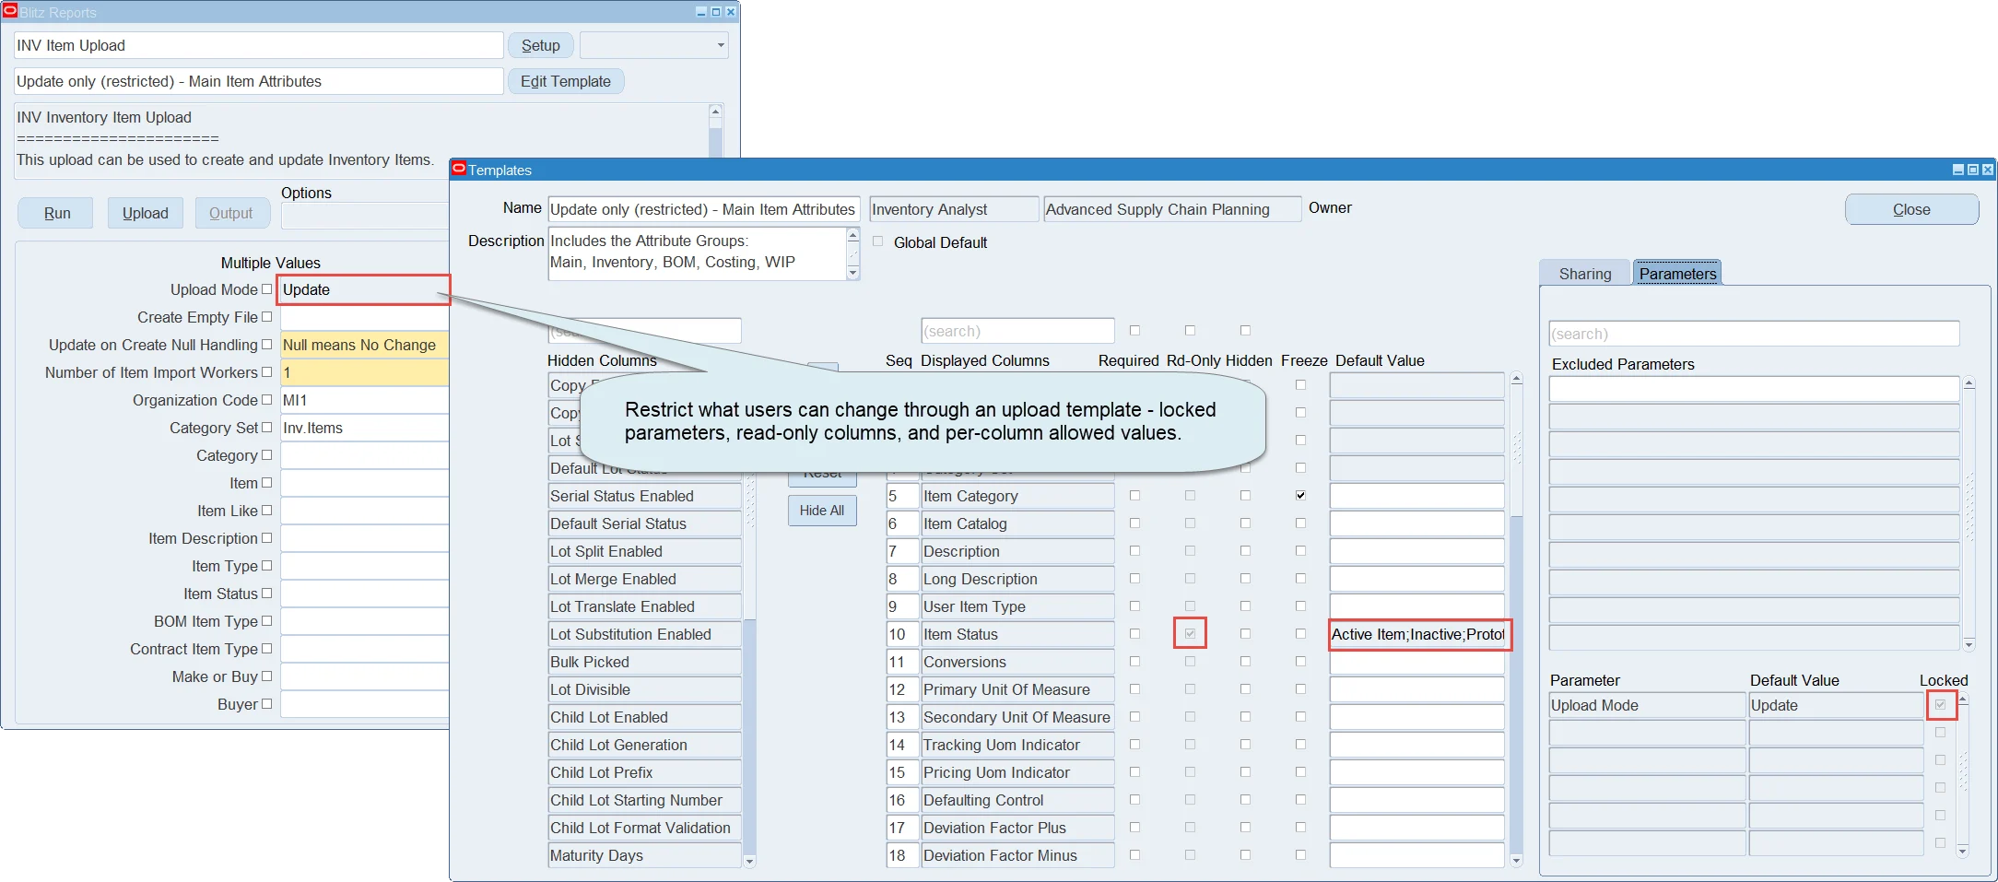The width and height of the screenshot is (1998, 882).
Task: Open the dropdown next to Setup button
Action: coord(720,45)
